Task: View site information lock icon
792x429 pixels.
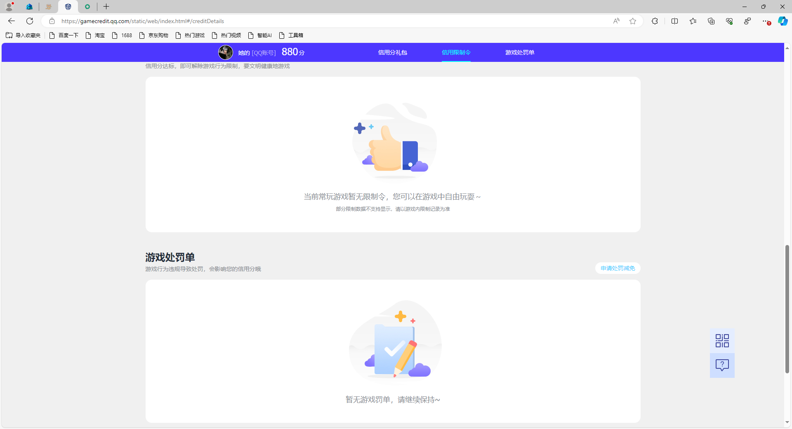Action: (52, 21)
